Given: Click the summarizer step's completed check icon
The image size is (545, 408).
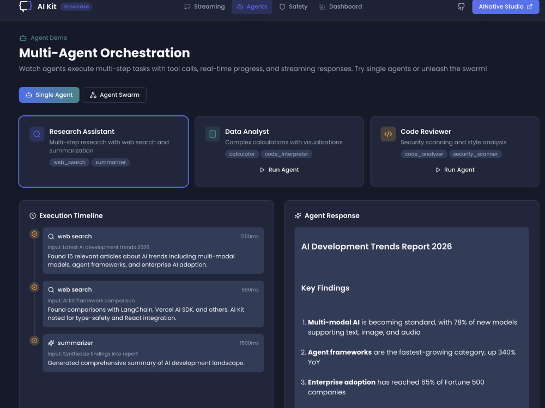Looking at the screenshot, I should click(34, 341).
